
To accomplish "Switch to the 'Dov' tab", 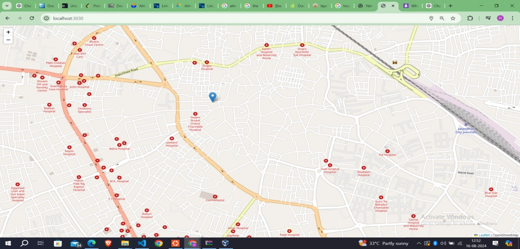I will click(x=116, y=5).
